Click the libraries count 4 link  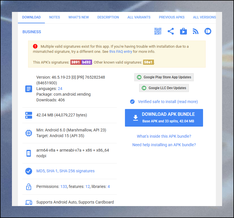coord(109,186)
